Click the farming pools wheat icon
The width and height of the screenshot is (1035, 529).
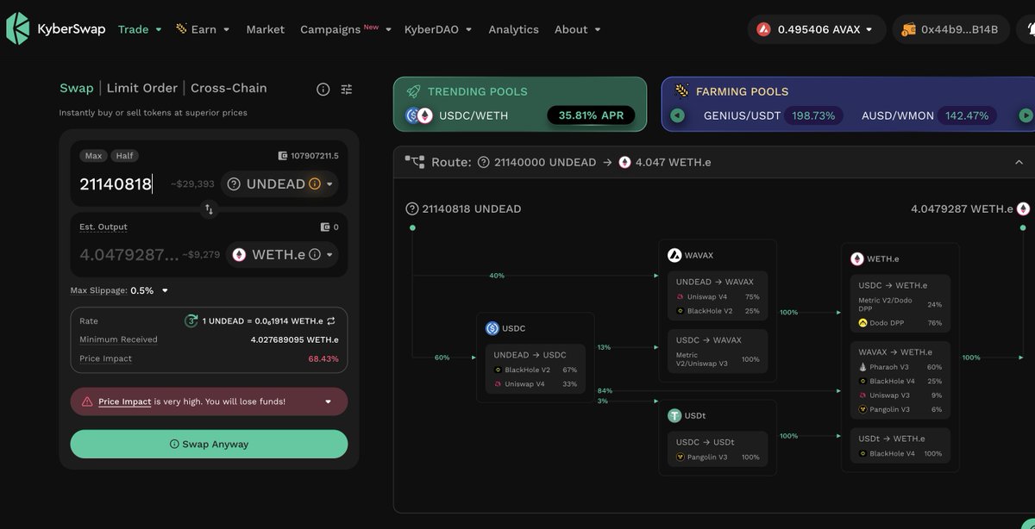[682, 90]
